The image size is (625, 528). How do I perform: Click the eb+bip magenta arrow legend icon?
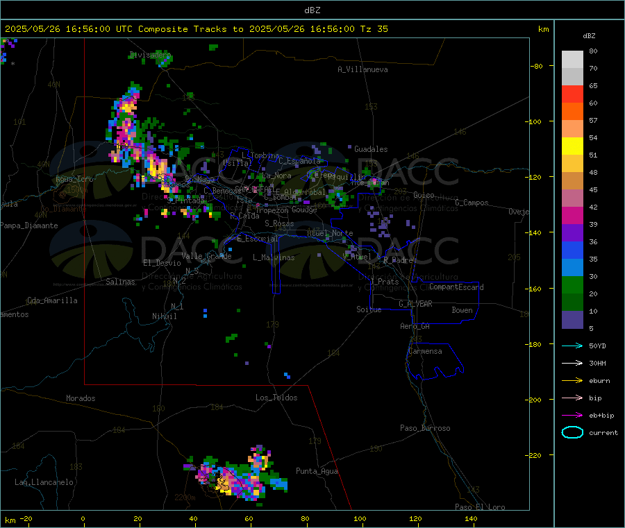click(x=572, y=416)
